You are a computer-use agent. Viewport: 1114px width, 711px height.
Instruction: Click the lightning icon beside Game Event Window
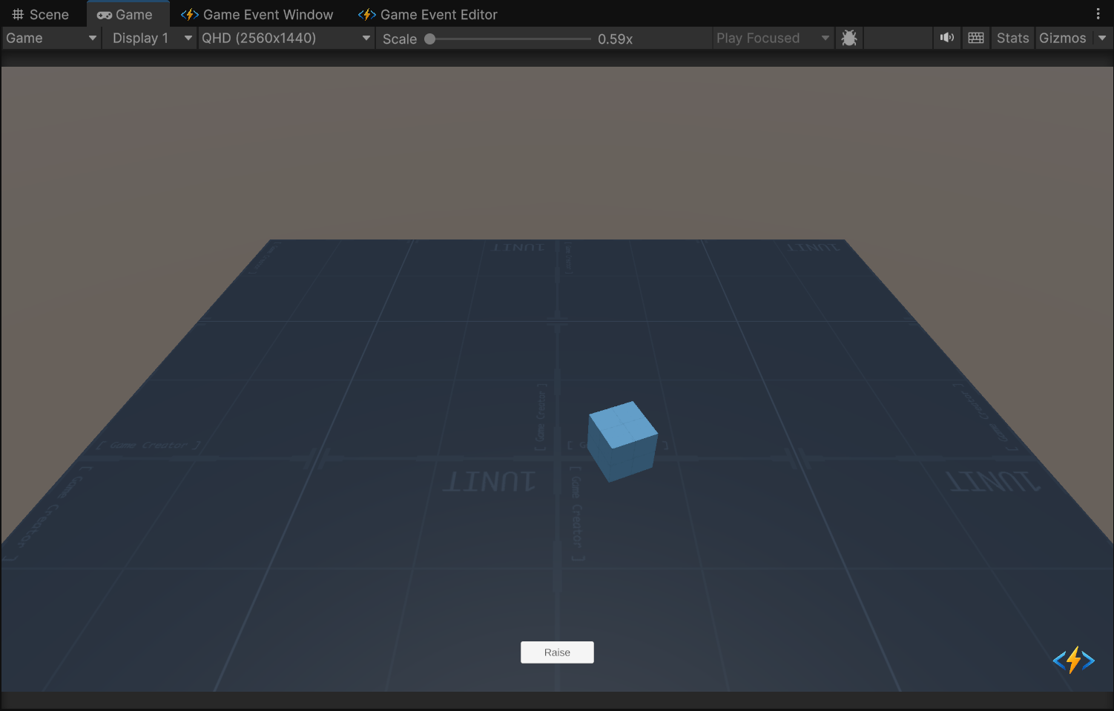190,14
